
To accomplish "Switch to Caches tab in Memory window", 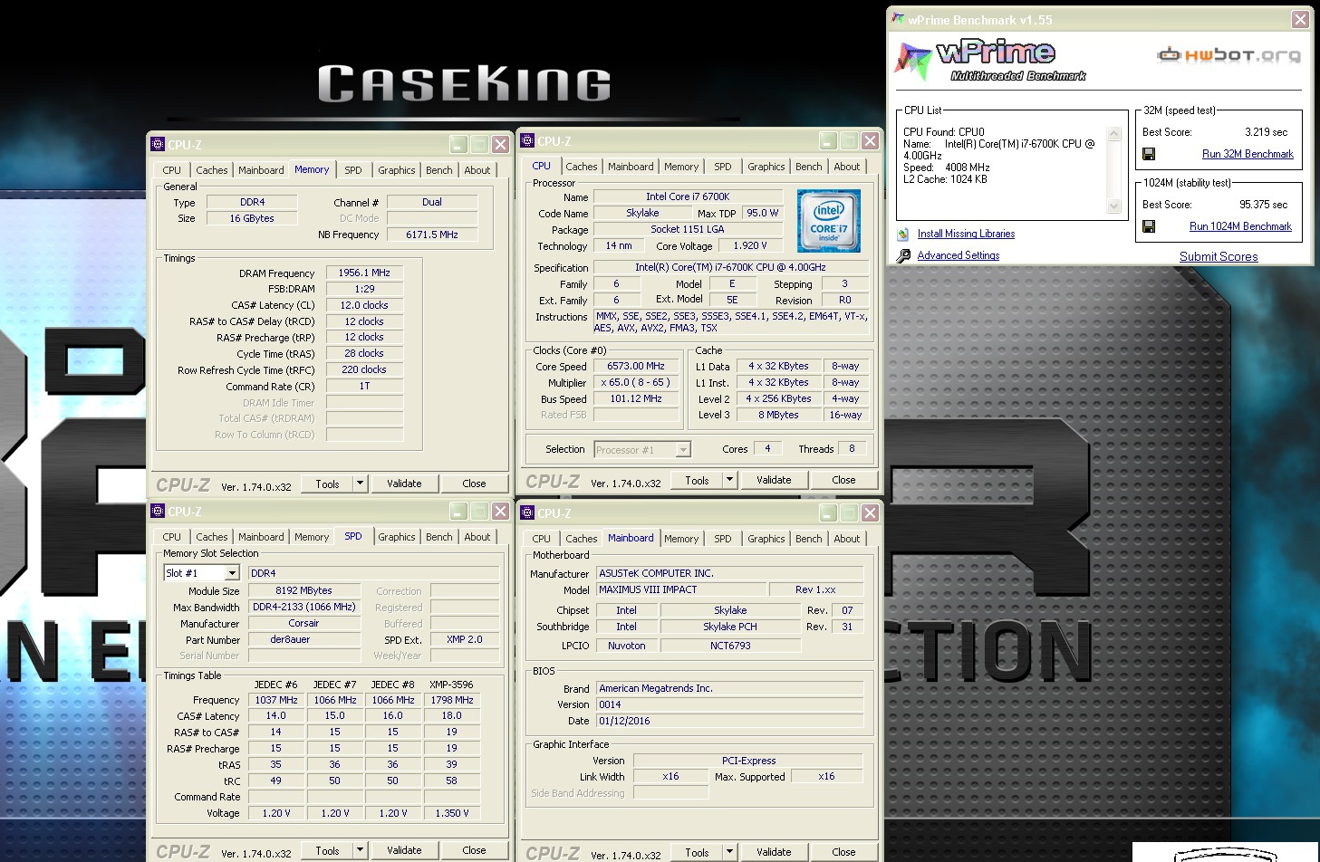I will tap(212, 170).
